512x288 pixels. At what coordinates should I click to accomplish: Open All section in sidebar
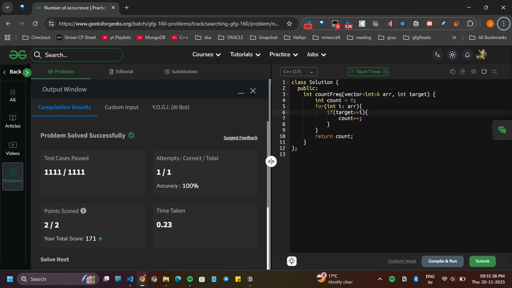(x=13, y=95)
